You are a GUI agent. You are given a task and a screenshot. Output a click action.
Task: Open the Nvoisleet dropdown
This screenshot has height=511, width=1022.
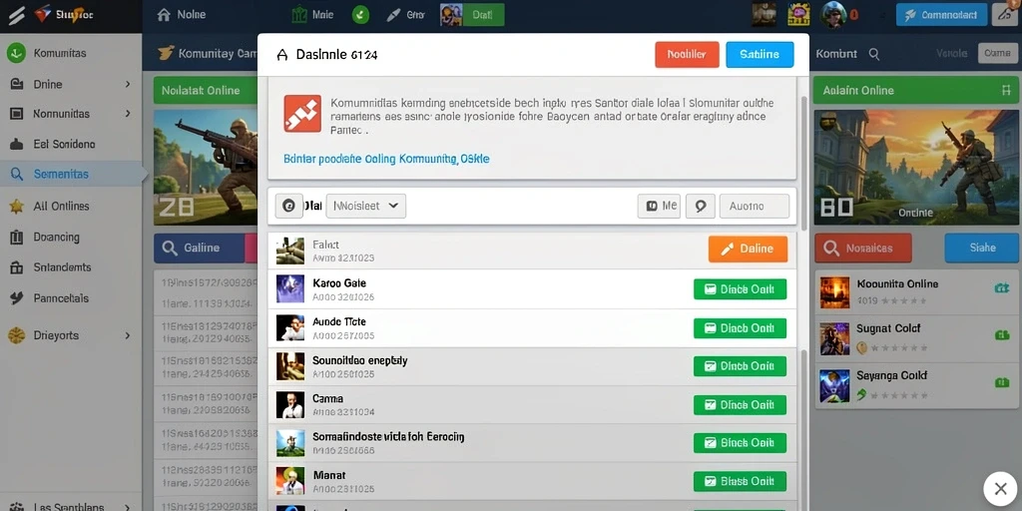click(x=365, y=206)
